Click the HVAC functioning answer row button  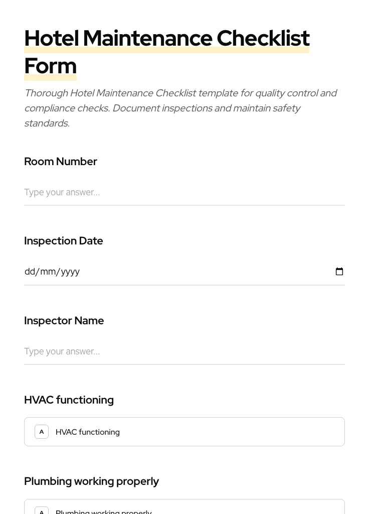coord(184,431)
